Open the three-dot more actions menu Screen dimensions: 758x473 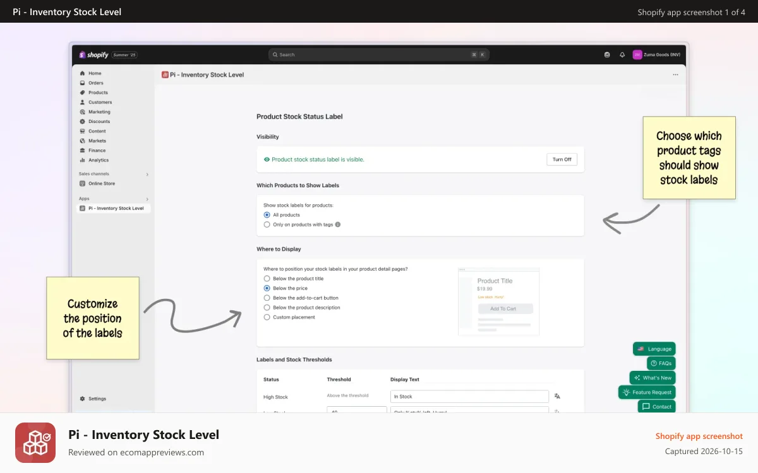tap(675, 74)
